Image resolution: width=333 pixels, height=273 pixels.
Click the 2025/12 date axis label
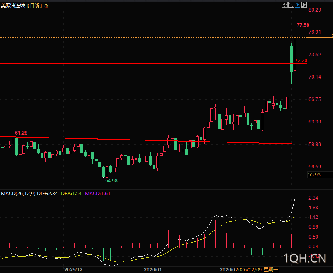(73, 270)
